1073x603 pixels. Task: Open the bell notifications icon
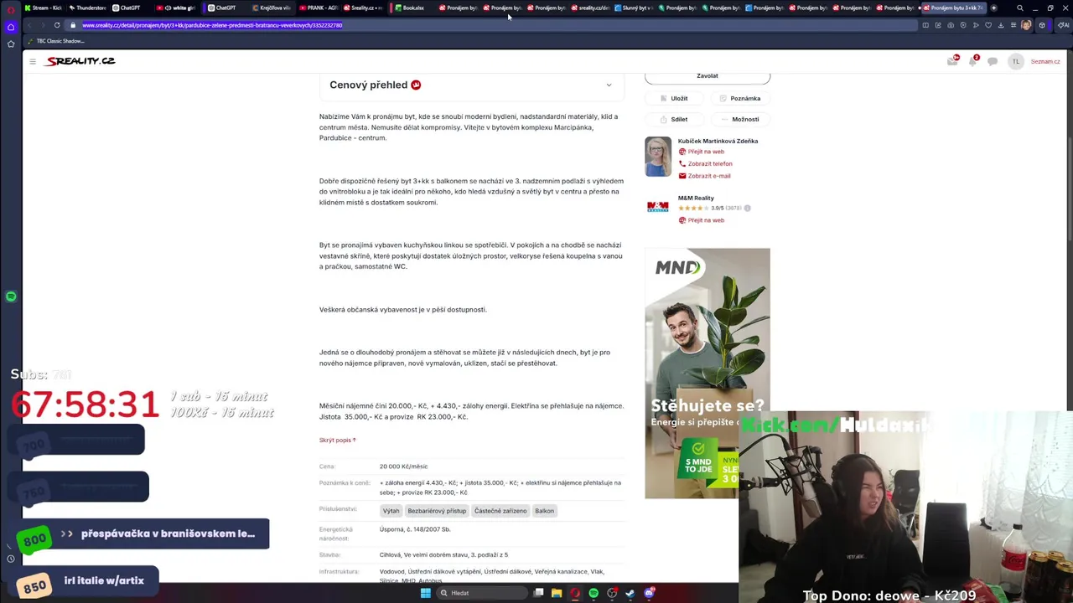[973, 61]
